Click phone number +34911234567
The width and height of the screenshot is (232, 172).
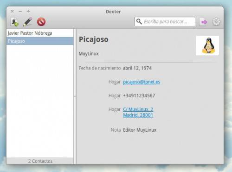pos(139,96)
